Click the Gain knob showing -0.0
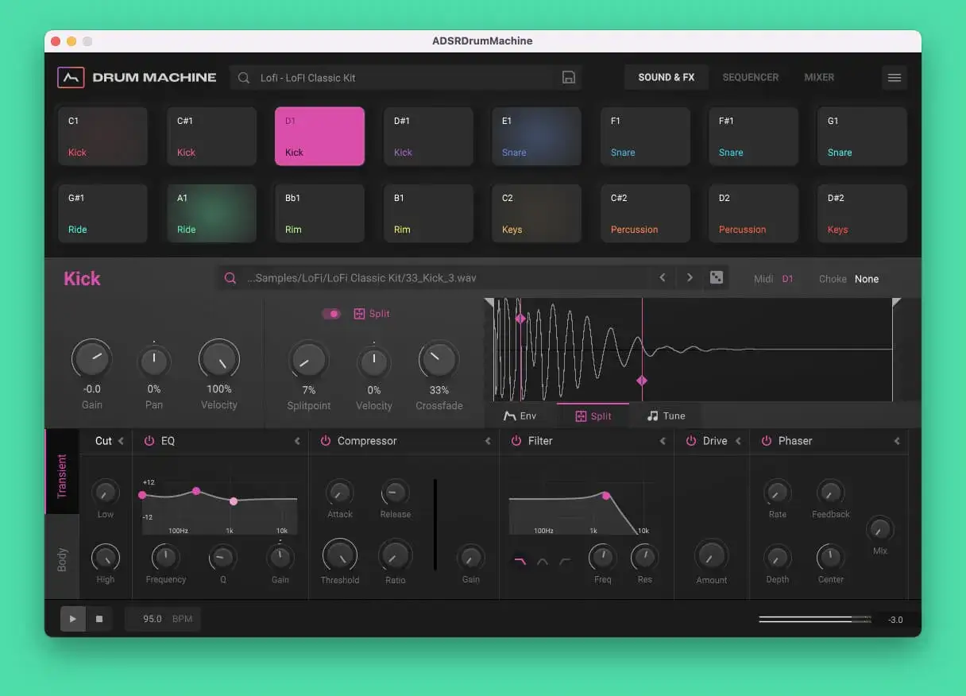 click(x=91, y=359)
